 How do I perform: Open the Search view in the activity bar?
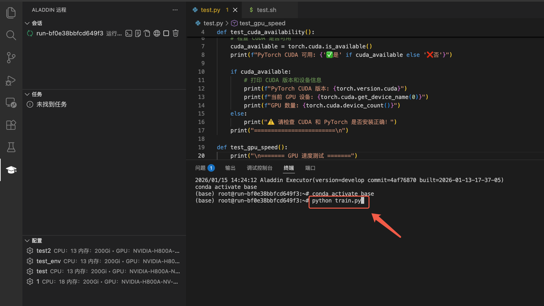(x=11, y=35)
